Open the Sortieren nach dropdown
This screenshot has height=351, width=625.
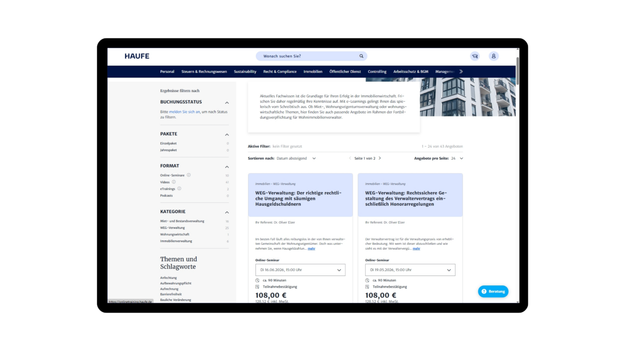click(296, 158)
